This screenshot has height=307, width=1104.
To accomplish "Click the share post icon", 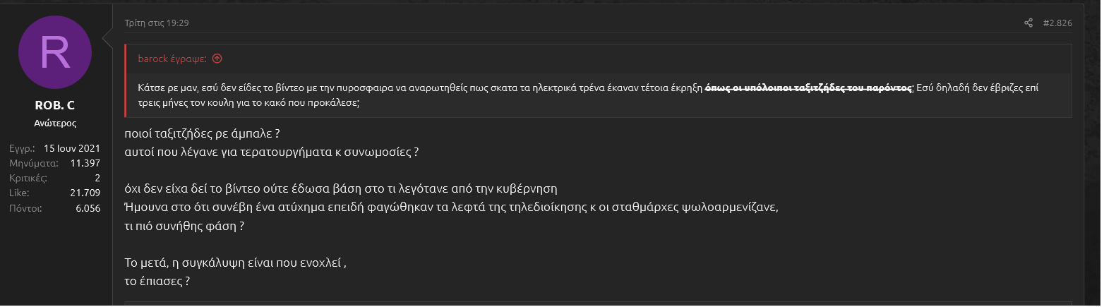I will [1028, 23].
